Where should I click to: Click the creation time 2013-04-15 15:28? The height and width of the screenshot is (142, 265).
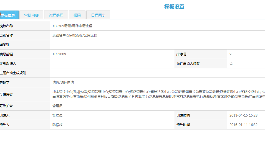click(243, 115)
